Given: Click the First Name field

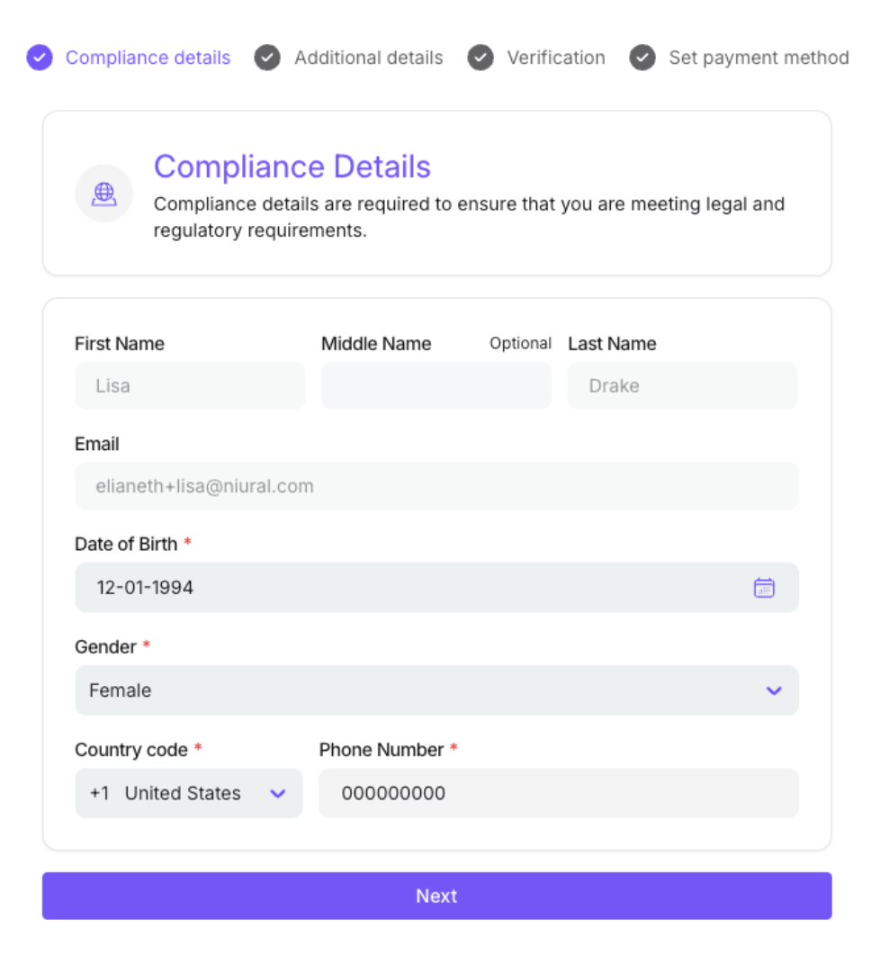Looking at the screenshot, I should click(190, 386).
